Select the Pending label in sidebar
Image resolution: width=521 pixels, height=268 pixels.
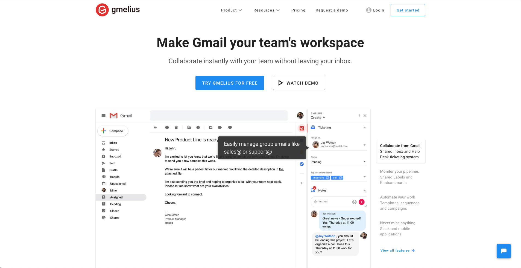click(x=115, y=204)
